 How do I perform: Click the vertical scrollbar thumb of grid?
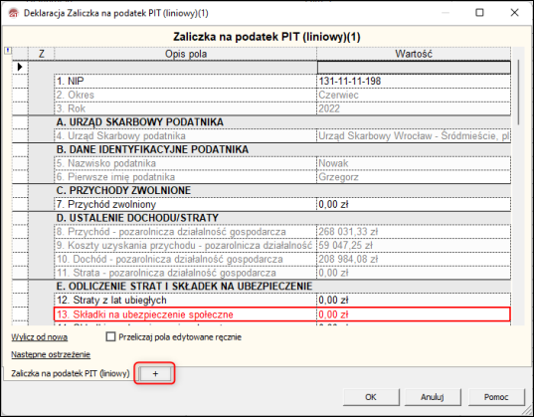tap(518, 93)
